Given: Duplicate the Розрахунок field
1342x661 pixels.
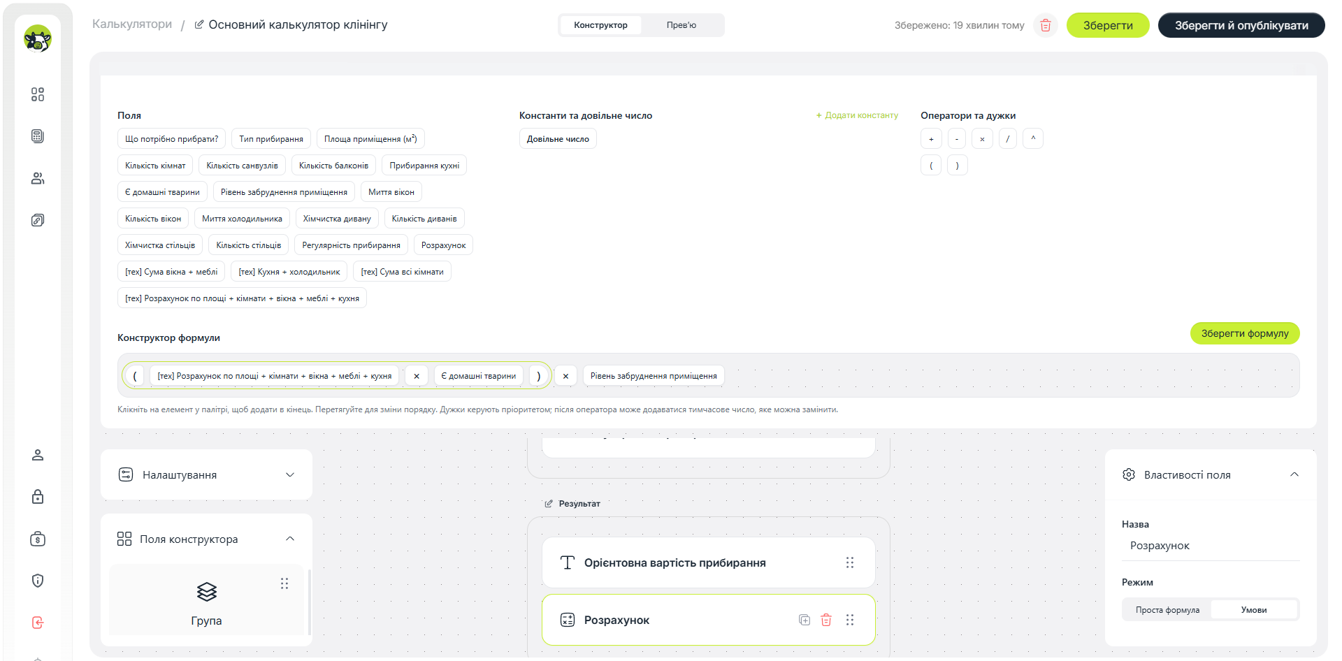Looking at the screenshot, I should coord(805,620).
